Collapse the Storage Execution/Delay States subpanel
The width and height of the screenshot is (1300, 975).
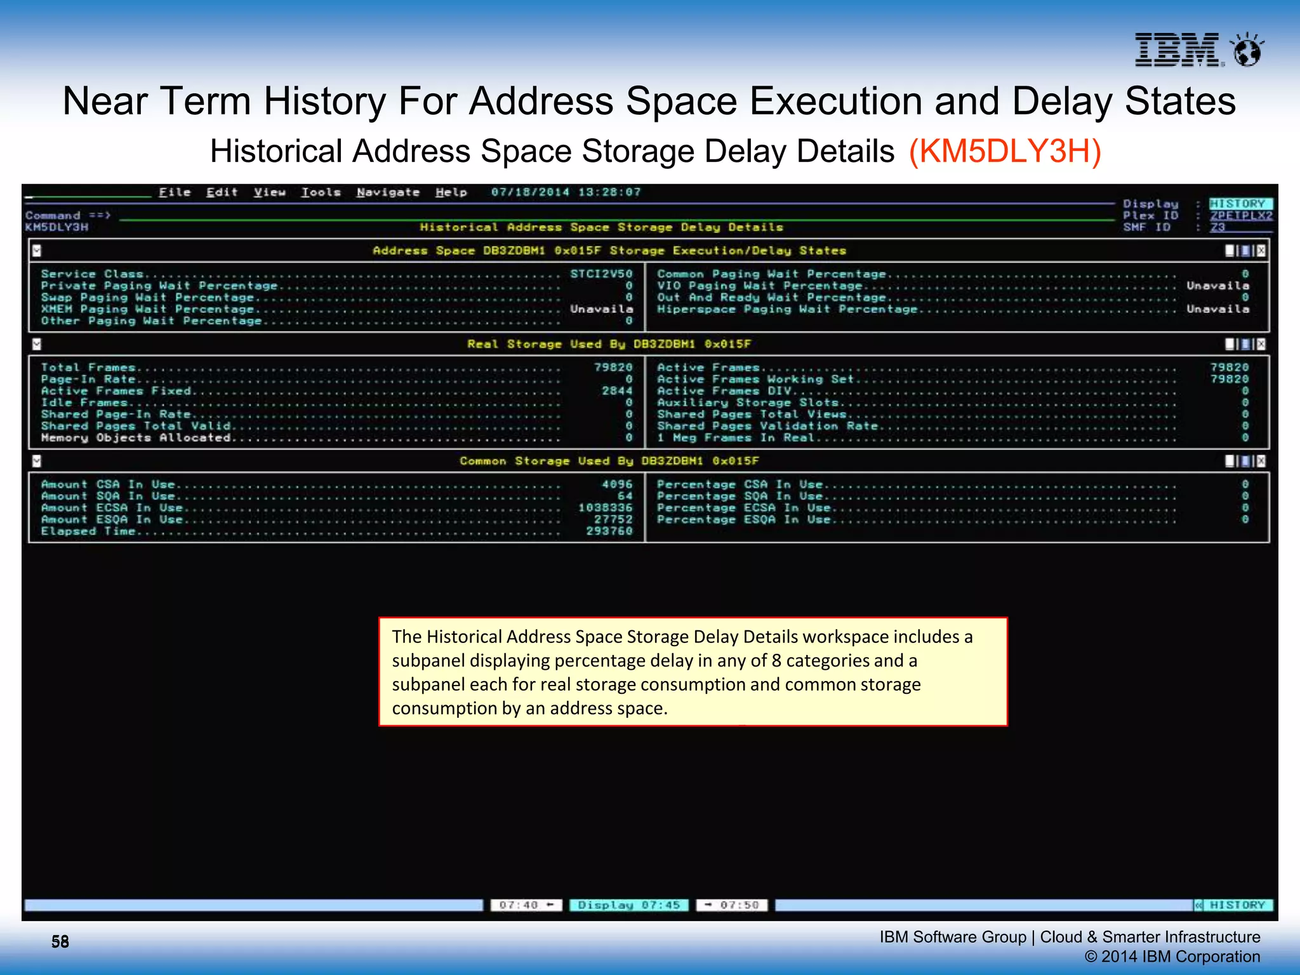coord(37,251)
